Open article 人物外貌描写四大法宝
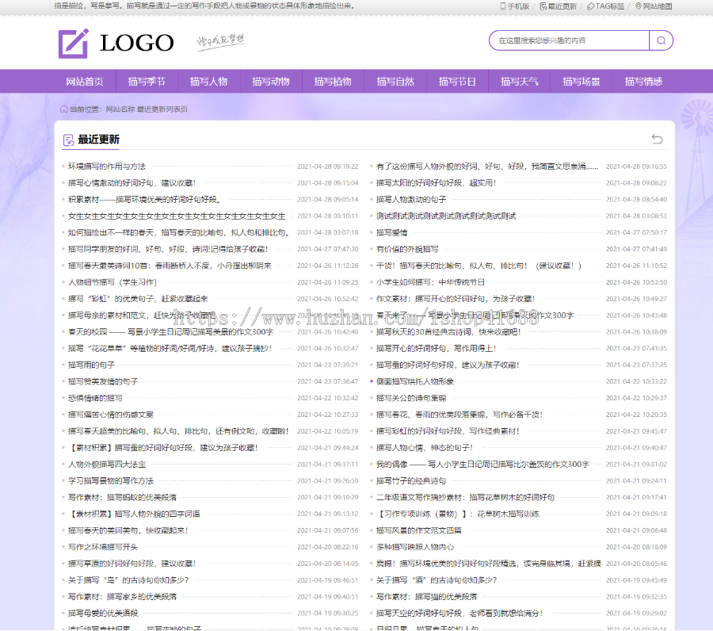Viewport: 713px width, 631px height. click(x=107, y=465)
